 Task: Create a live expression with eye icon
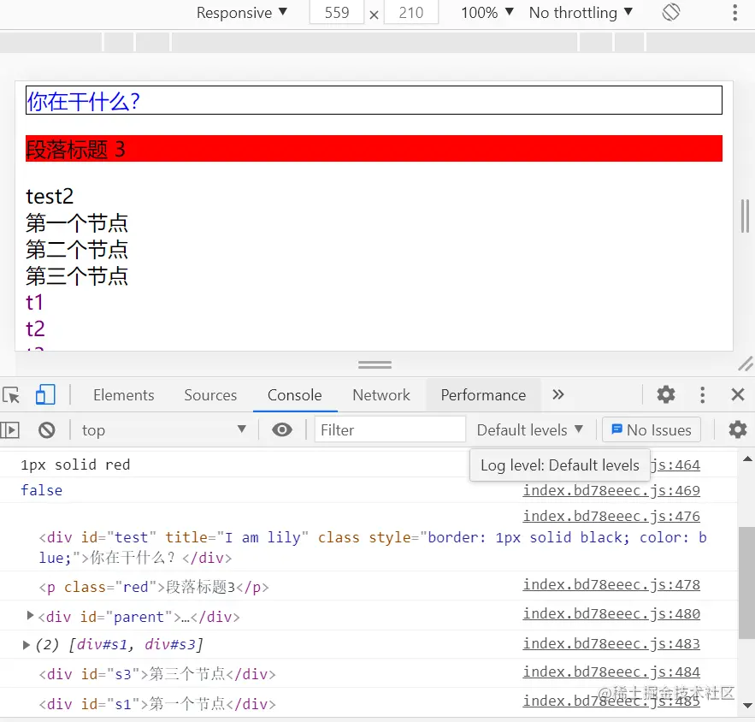tap(282, 429)
